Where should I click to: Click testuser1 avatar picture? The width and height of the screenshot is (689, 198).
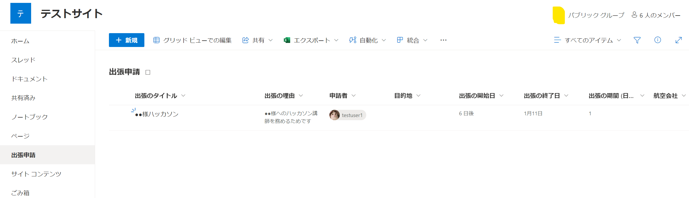tap(335, 115)
